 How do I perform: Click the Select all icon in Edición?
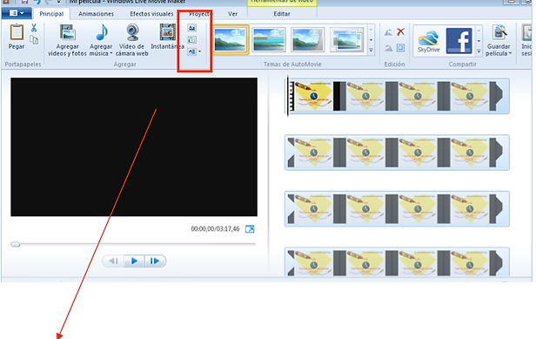(x=400, y=48)
